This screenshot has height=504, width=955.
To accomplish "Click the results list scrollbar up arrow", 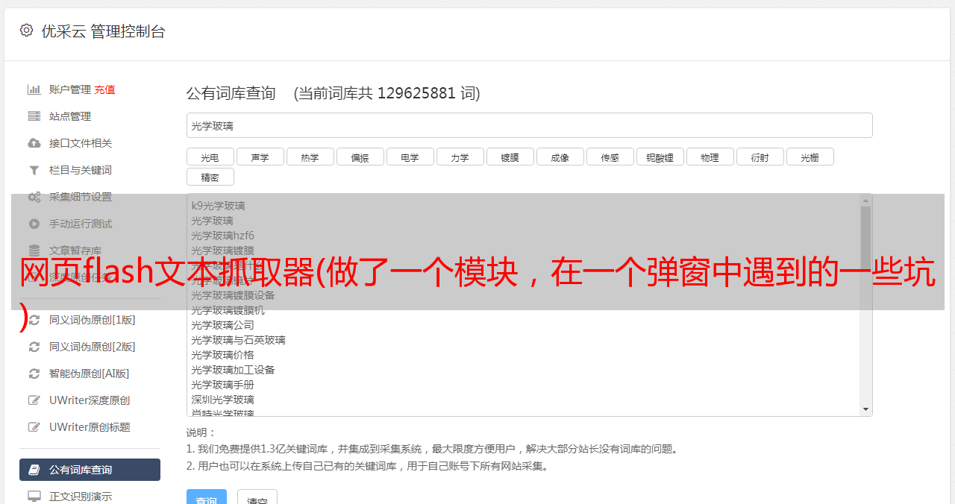I will click(x=865, y=201).
